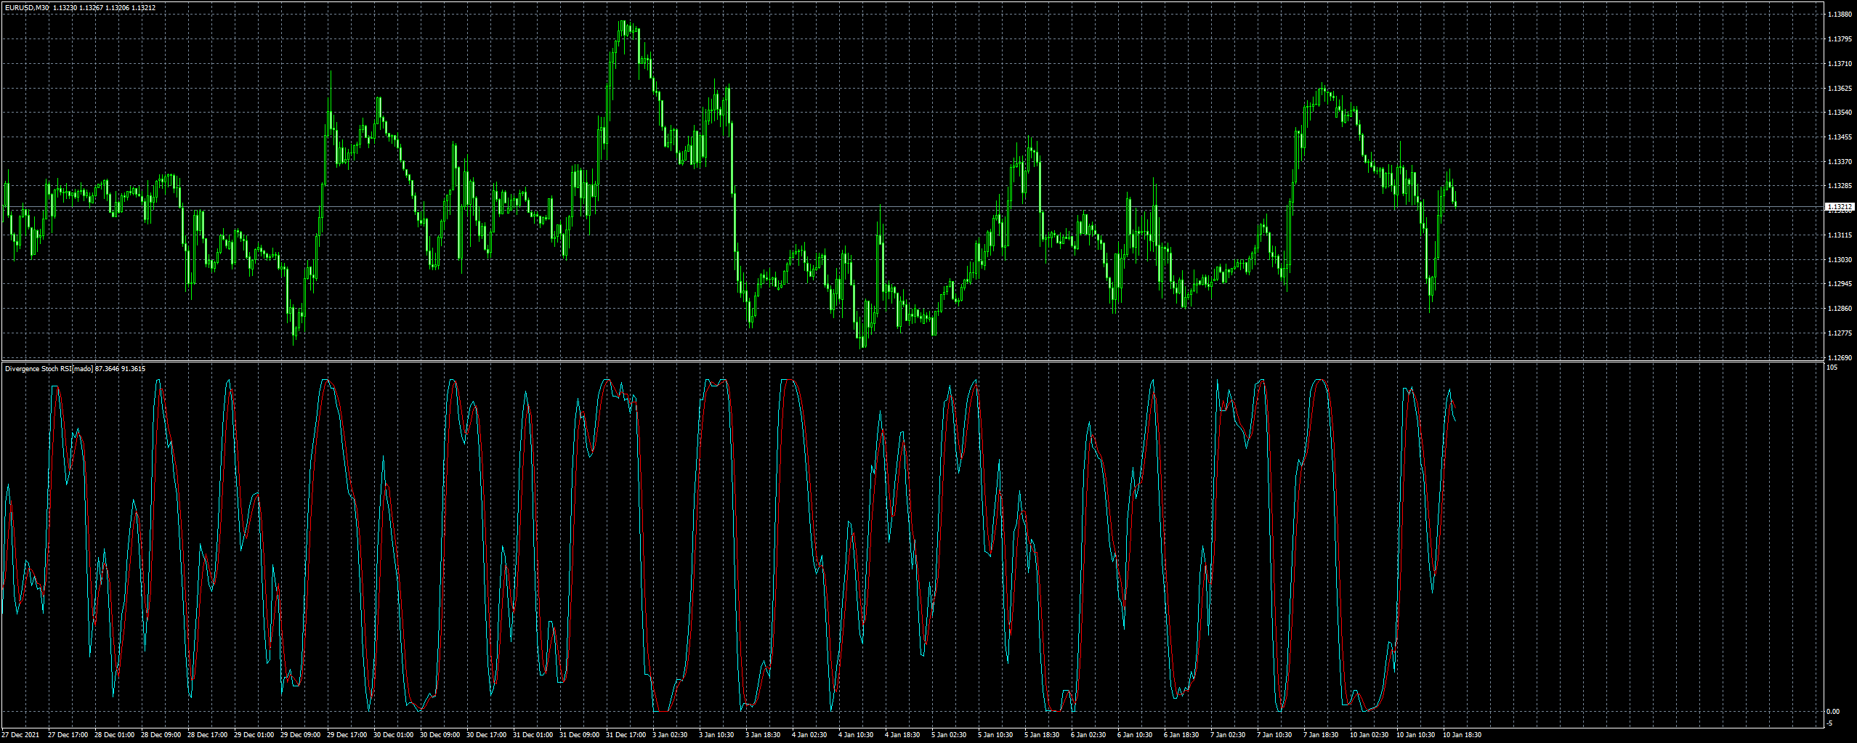Image resolution: width=1857 pixels, height=743 pixels.
Task: Click the 1.12775 price axis label
Action: pyautogui.click(x=1839, y=333)
